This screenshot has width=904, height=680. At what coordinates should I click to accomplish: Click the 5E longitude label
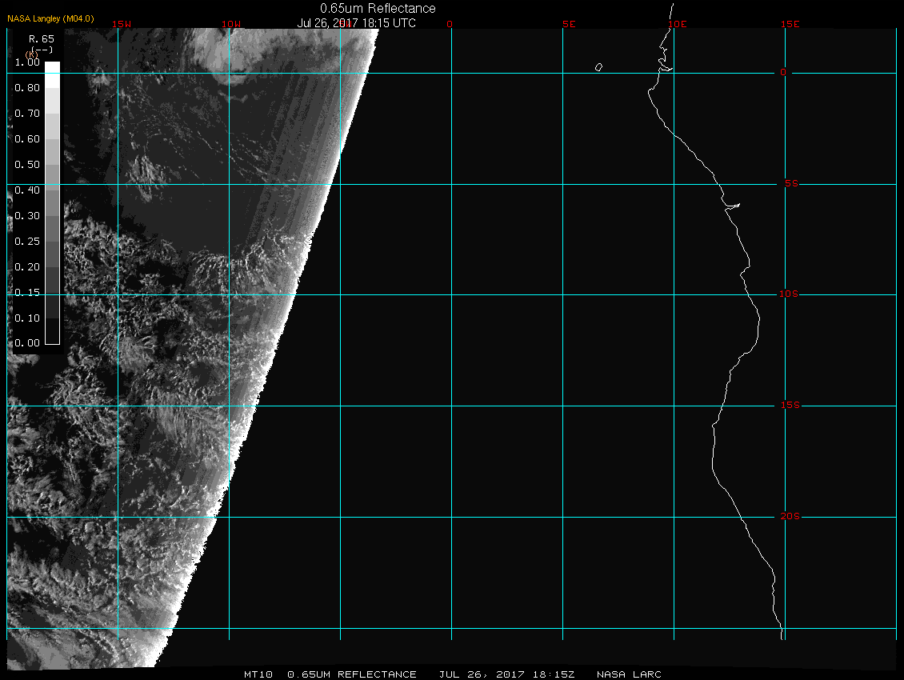[569, 24]
